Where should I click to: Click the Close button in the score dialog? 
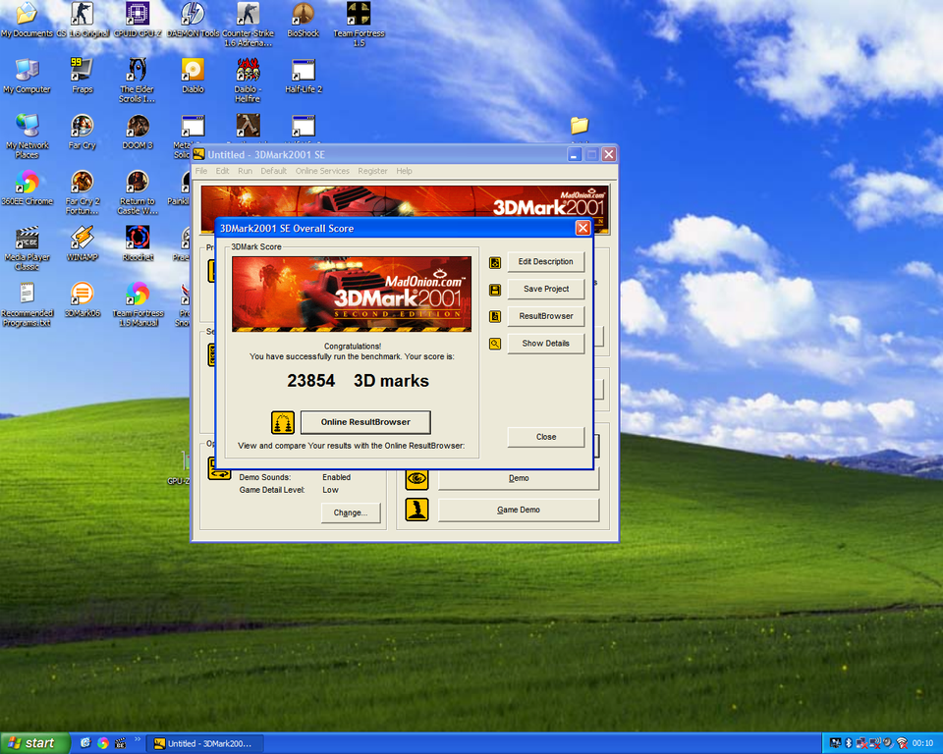545,437
